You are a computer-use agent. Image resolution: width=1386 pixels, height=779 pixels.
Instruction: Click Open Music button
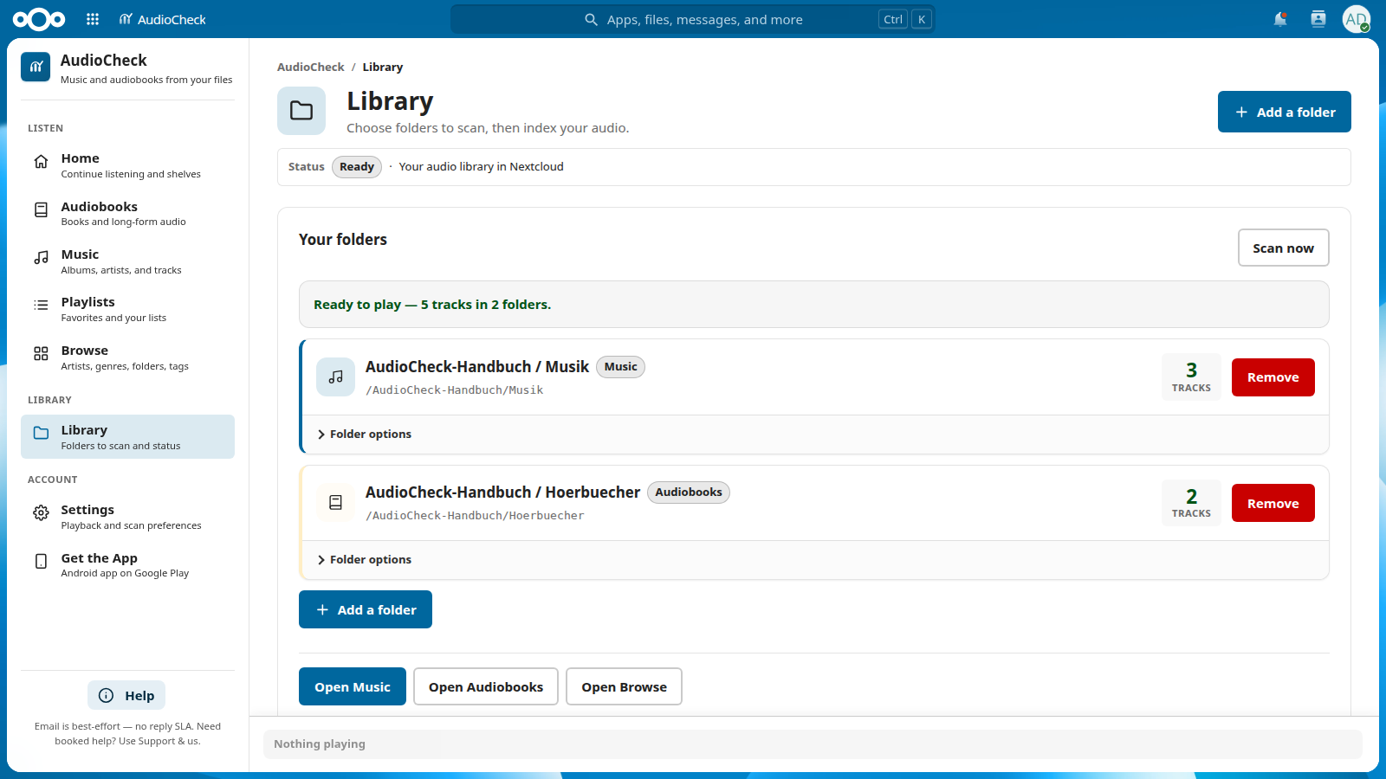353,686
